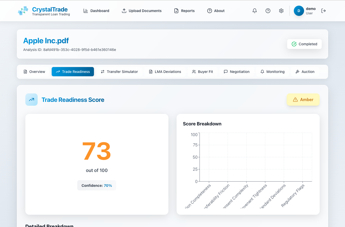Open the LMA Deviations tab
The height and width of the screenshot is (227, 345).
pos(165,72)
